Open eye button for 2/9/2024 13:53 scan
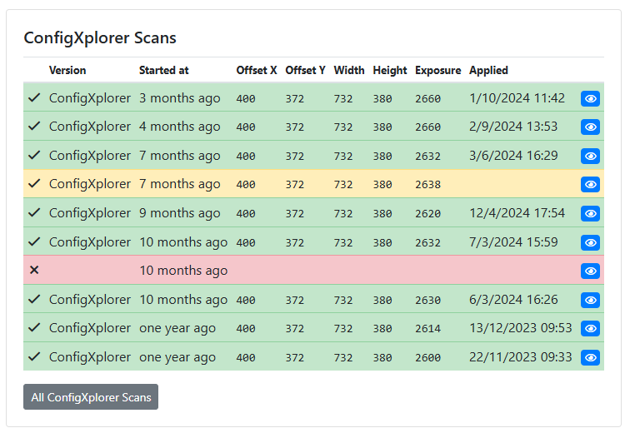This screenshot has width=630, height=433. tap(590, 127)
